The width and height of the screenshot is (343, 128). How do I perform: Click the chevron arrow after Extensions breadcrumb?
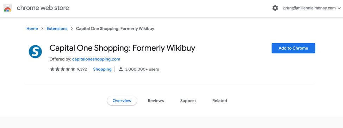click(71, 28)
